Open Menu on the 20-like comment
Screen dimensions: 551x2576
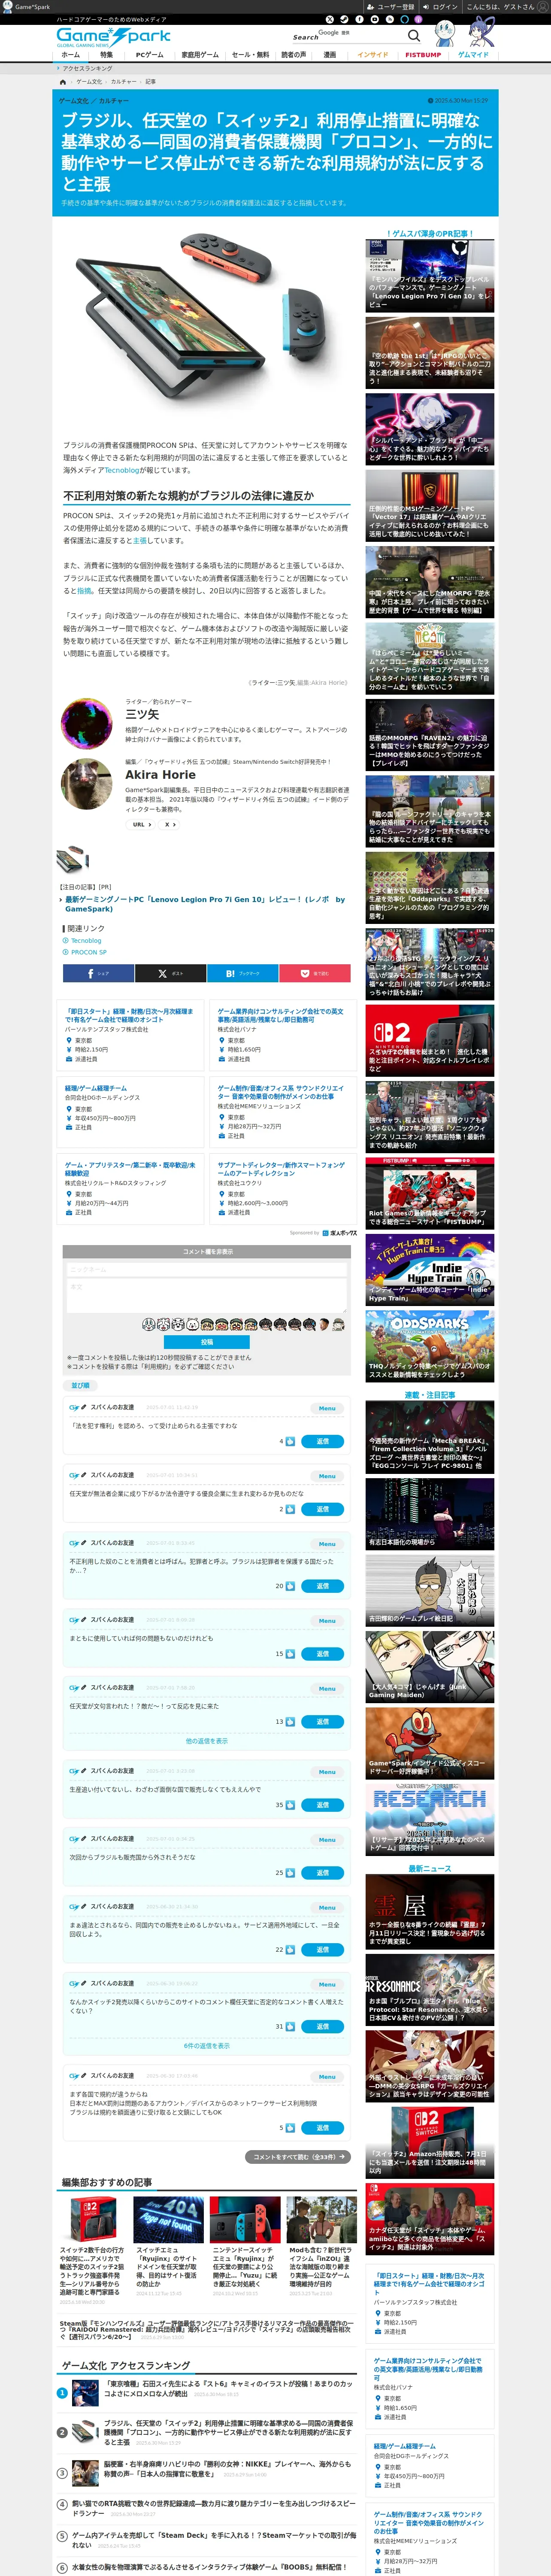(327, 1544)
